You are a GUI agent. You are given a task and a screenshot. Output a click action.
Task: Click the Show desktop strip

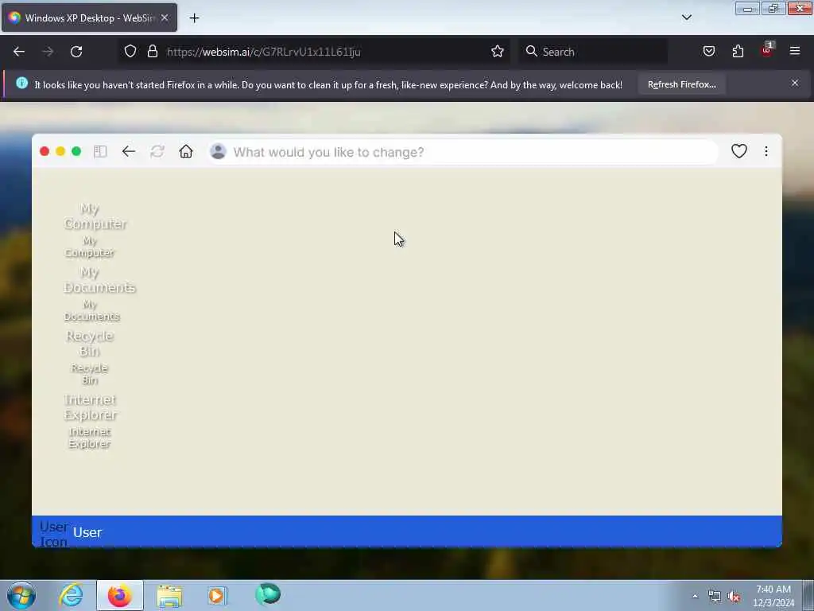click(808, 595)
